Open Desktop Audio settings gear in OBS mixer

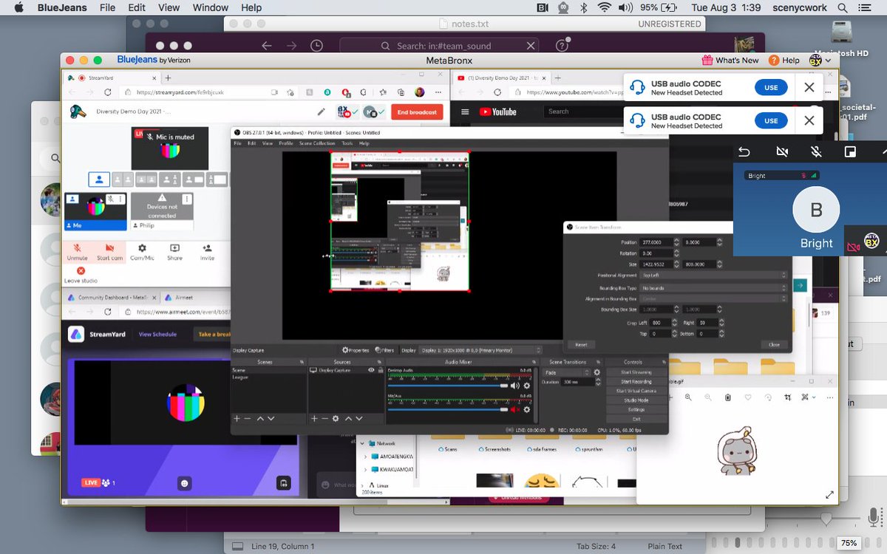pyautogui.click(x=527, y=386)
